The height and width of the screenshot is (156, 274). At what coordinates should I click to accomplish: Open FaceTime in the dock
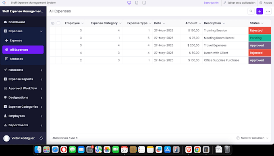(116, 150)
